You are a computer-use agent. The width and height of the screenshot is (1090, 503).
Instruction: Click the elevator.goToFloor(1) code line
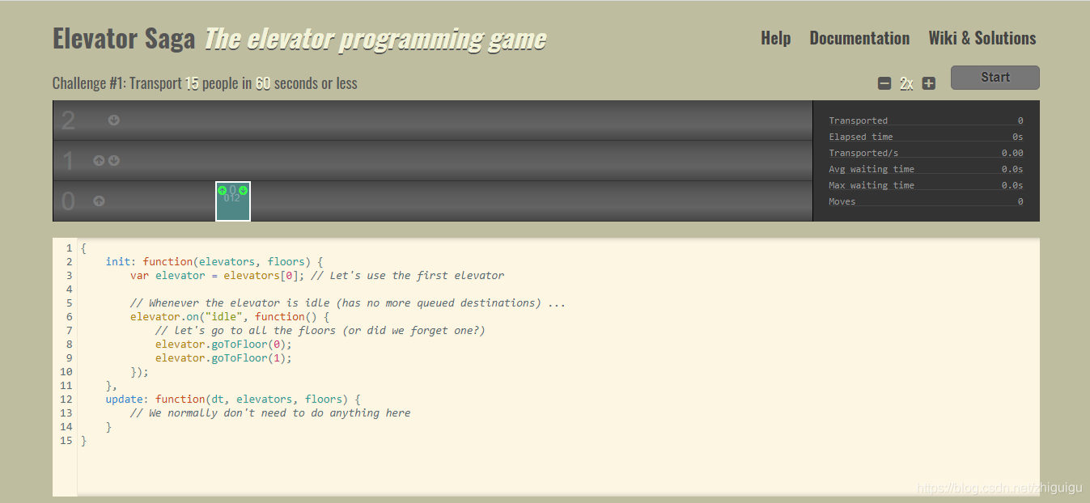pyautogui.click(x=223, y=358)
